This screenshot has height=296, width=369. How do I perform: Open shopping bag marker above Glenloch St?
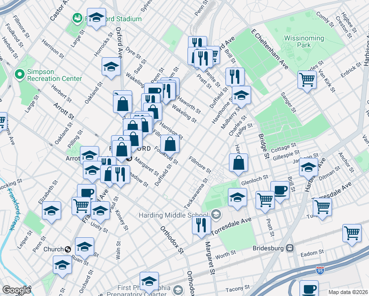point(238,164)
